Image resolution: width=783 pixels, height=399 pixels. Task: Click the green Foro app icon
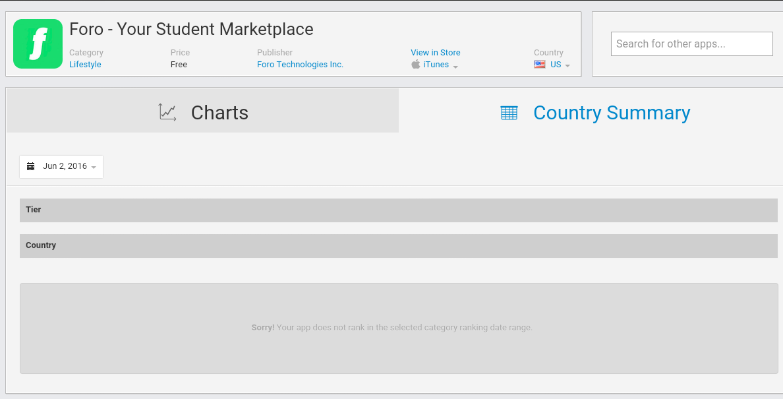38,44
